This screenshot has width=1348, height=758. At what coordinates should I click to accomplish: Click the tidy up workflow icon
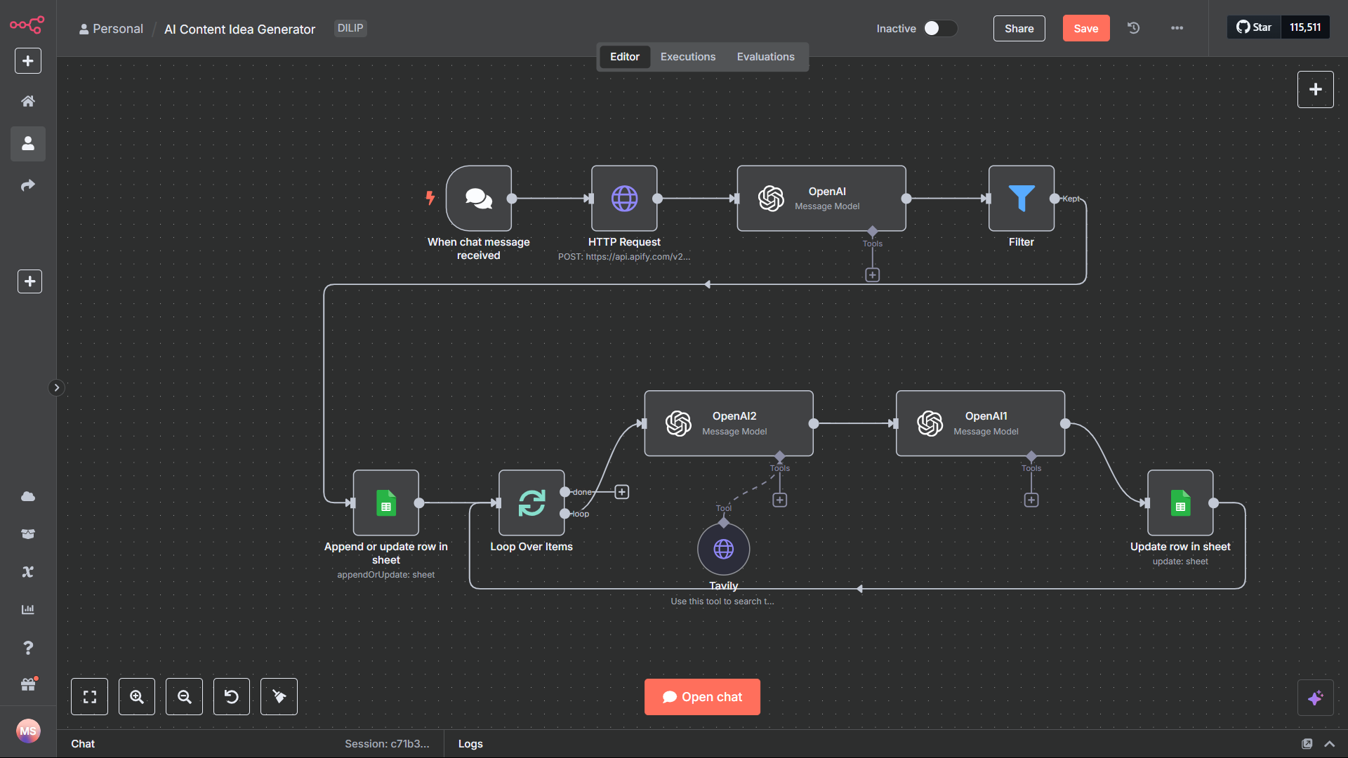[279, 697]
